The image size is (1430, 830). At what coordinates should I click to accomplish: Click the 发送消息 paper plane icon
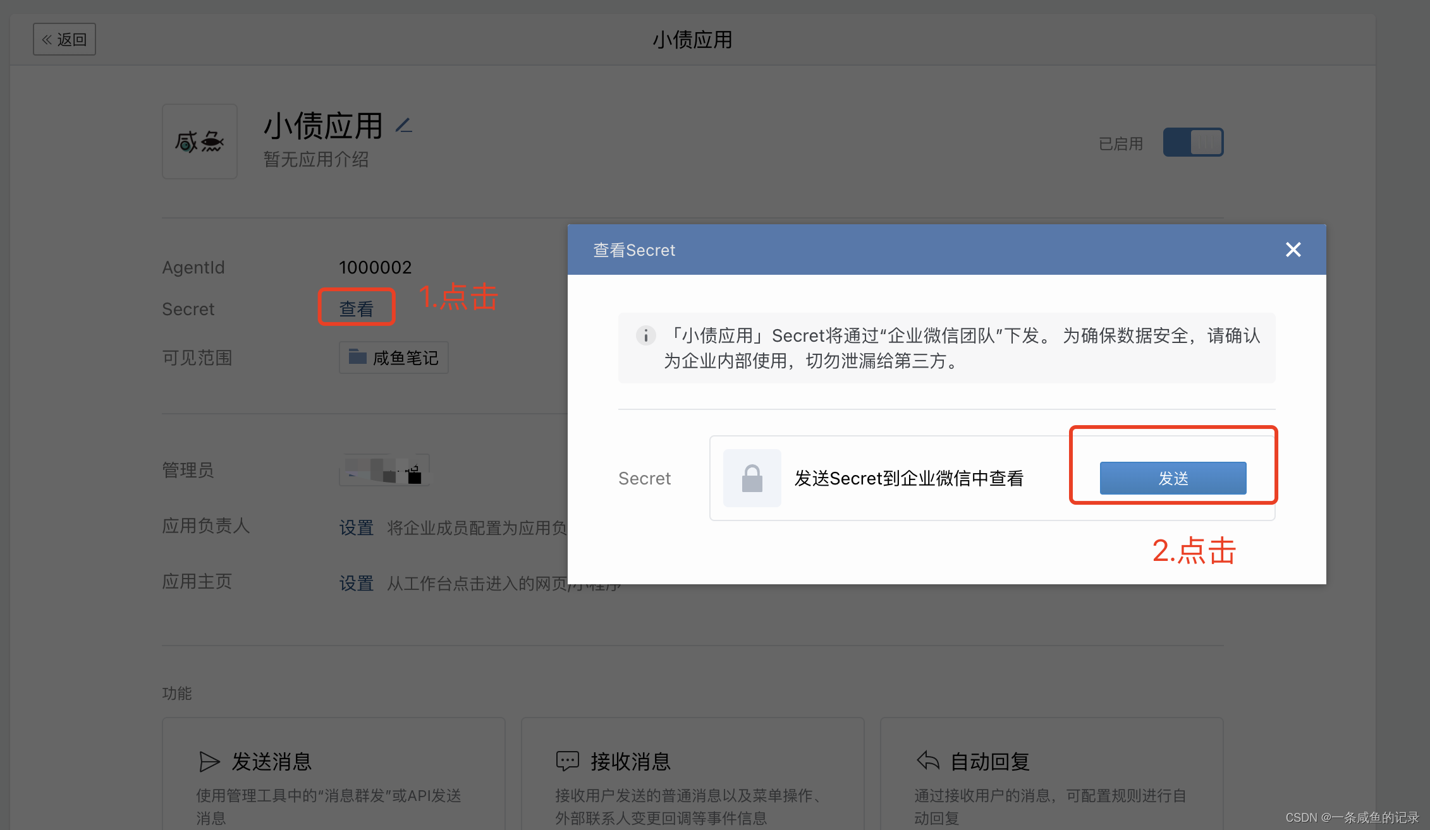(209, 762)
